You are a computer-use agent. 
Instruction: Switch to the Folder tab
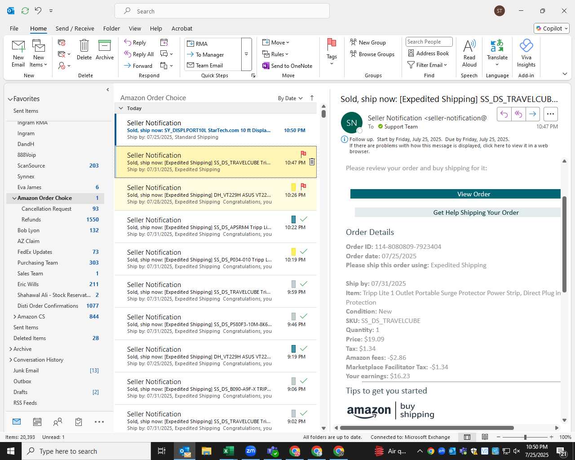[111, 28]
